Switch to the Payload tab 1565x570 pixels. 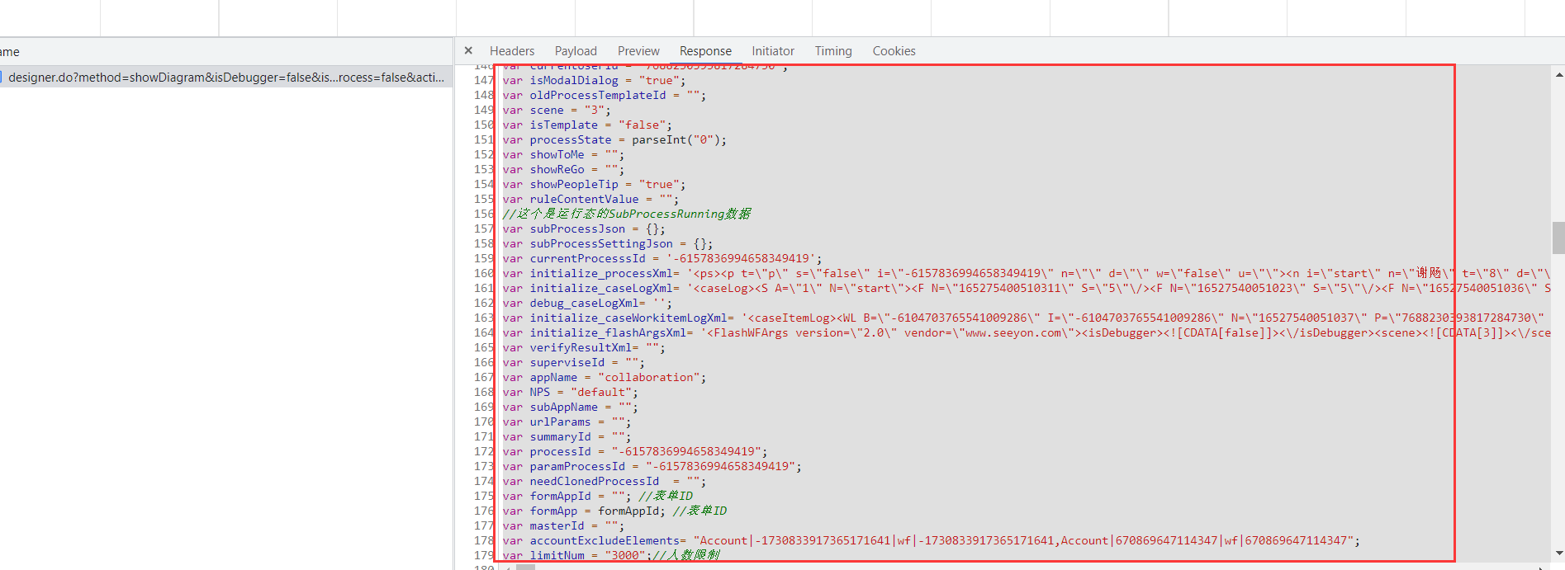[x=576, y=51]
